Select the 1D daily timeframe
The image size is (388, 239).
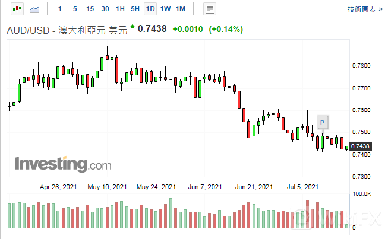150,9
